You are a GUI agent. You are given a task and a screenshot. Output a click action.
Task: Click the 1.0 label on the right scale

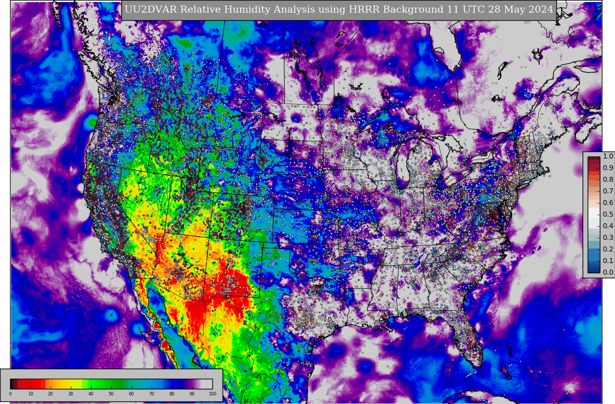[x=608, y=156]
